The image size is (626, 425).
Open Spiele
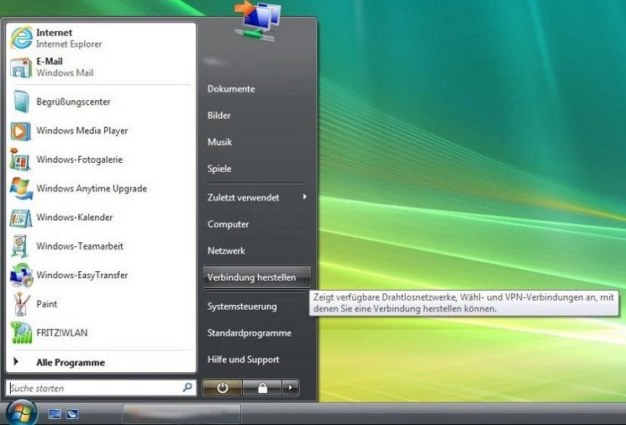(219, 169)
